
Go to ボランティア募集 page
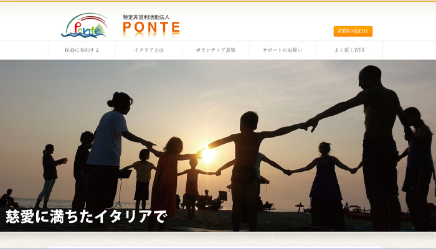(x=216, y=50)
